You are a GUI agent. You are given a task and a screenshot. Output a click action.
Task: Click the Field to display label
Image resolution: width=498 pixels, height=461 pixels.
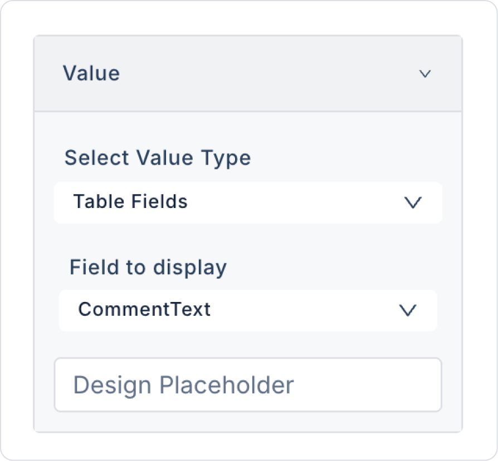coord(148,267)
